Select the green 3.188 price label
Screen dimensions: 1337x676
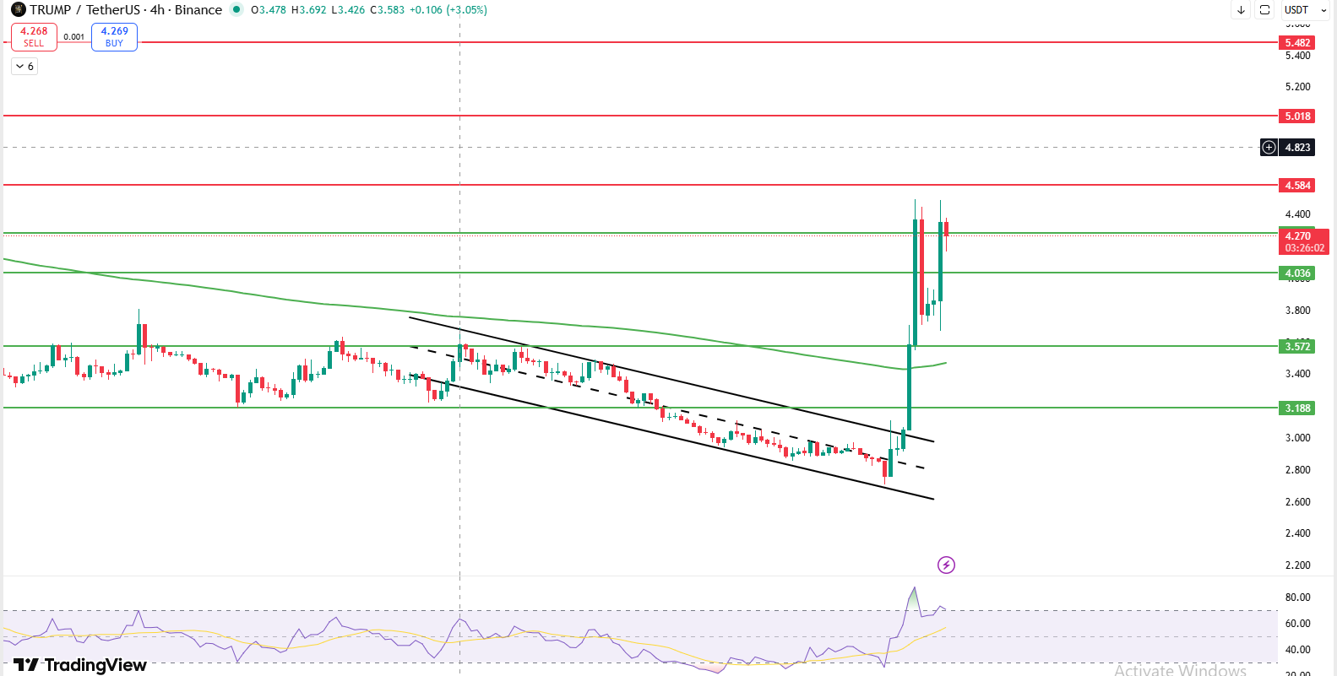click(1297, 408)
